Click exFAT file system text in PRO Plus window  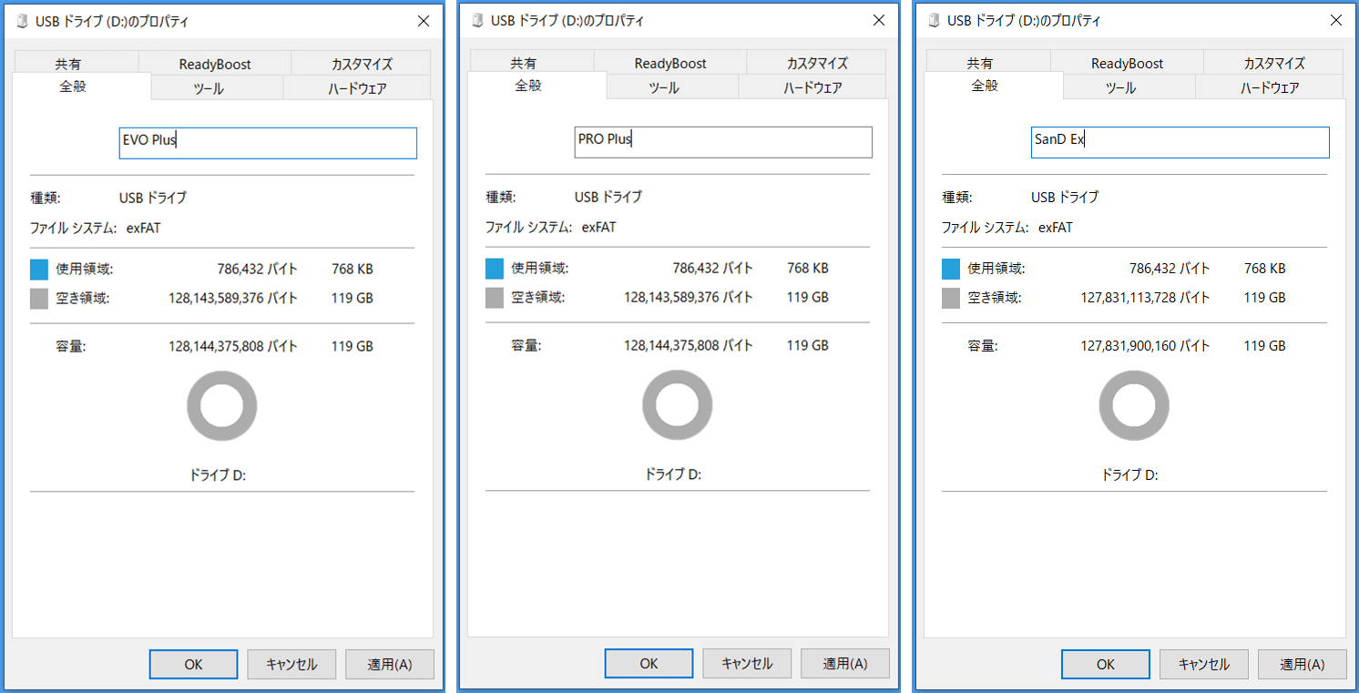[598, 227]
